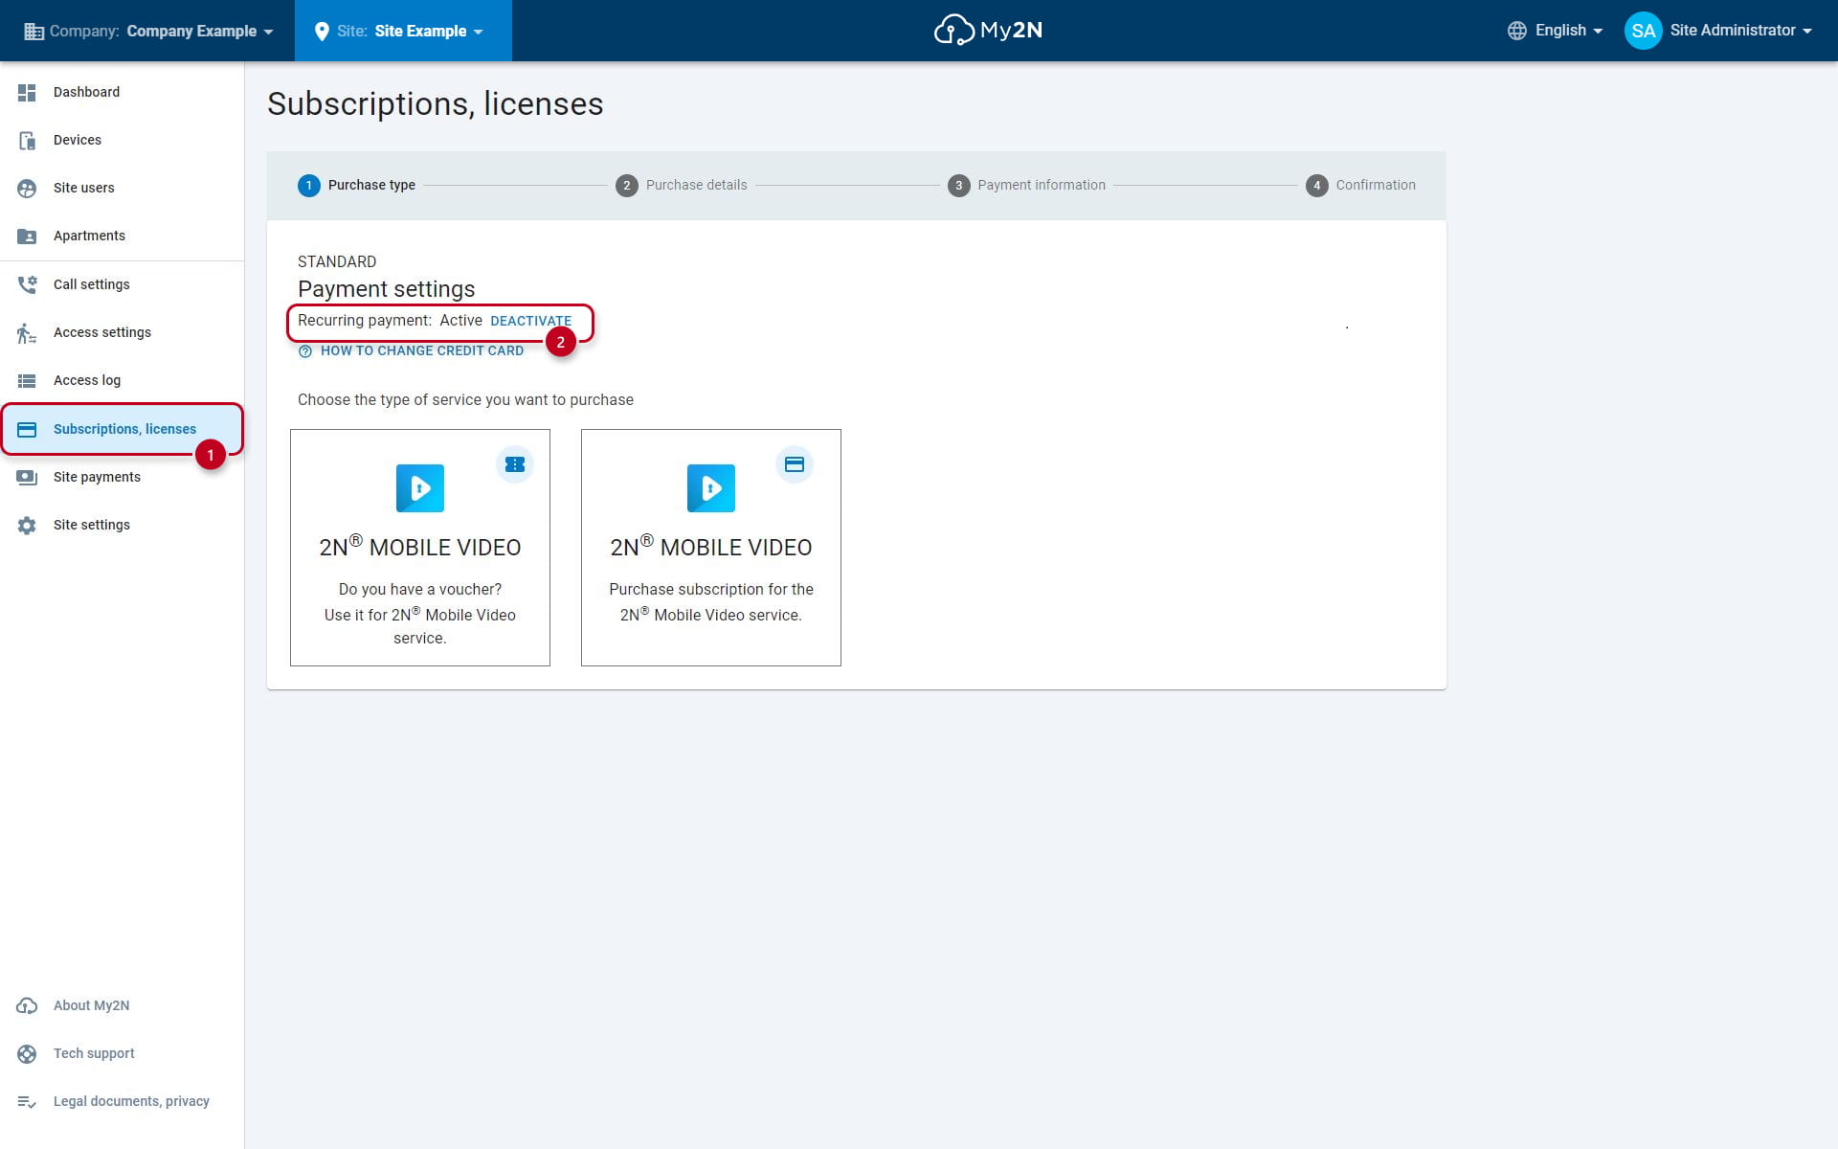
Task: Click the credit card subscription icon badge
Action: pyautogui.click(x=795, y=464)
